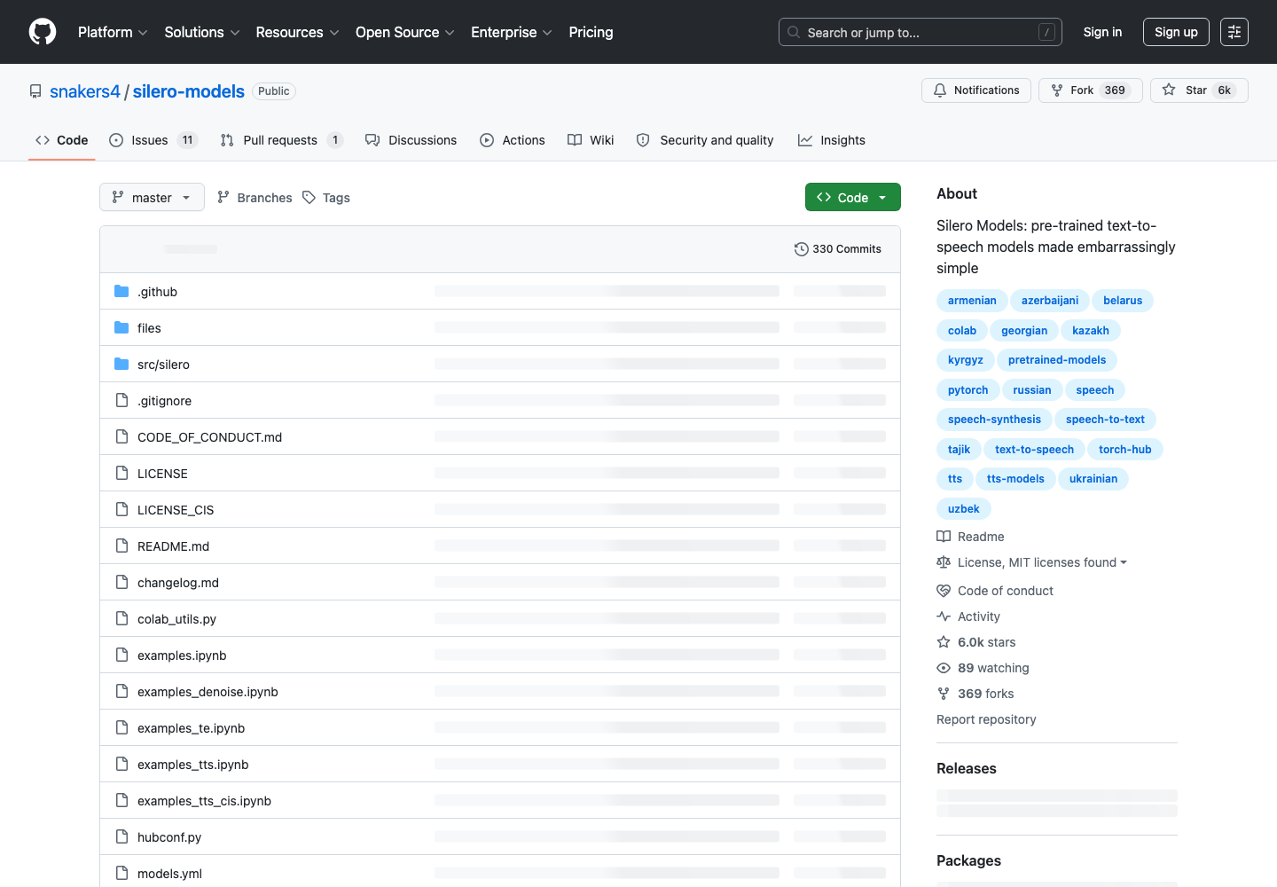
Task: Click the LICENSE file icon
Action: [x=121, y=474]
